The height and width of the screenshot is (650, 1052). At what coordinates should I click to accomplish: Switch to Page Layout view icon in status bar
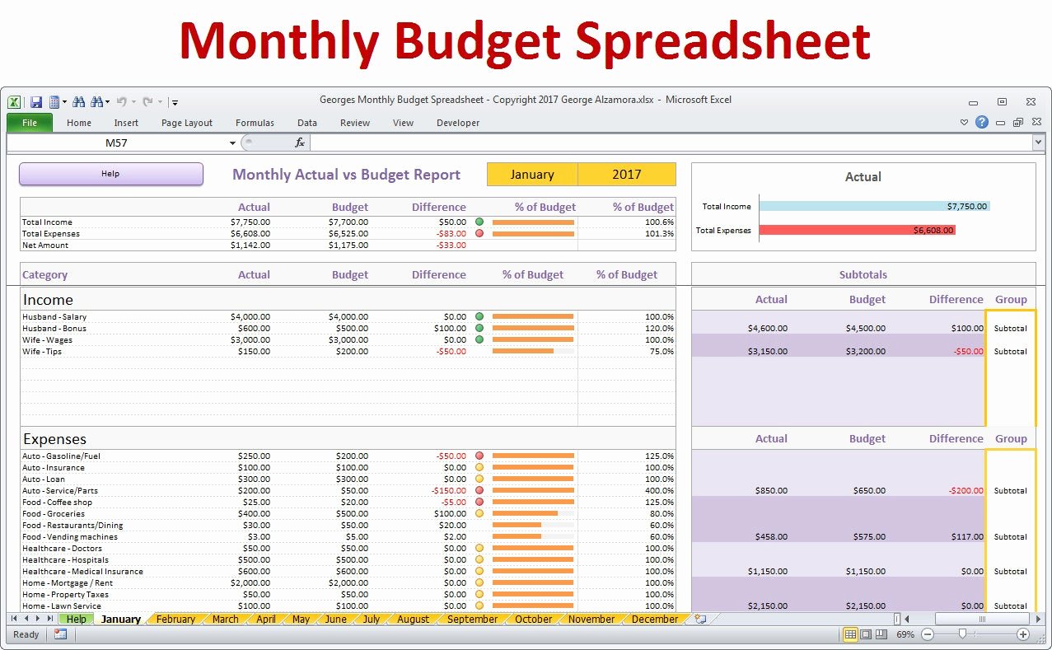pyautogui.click(x=866, y=634)
